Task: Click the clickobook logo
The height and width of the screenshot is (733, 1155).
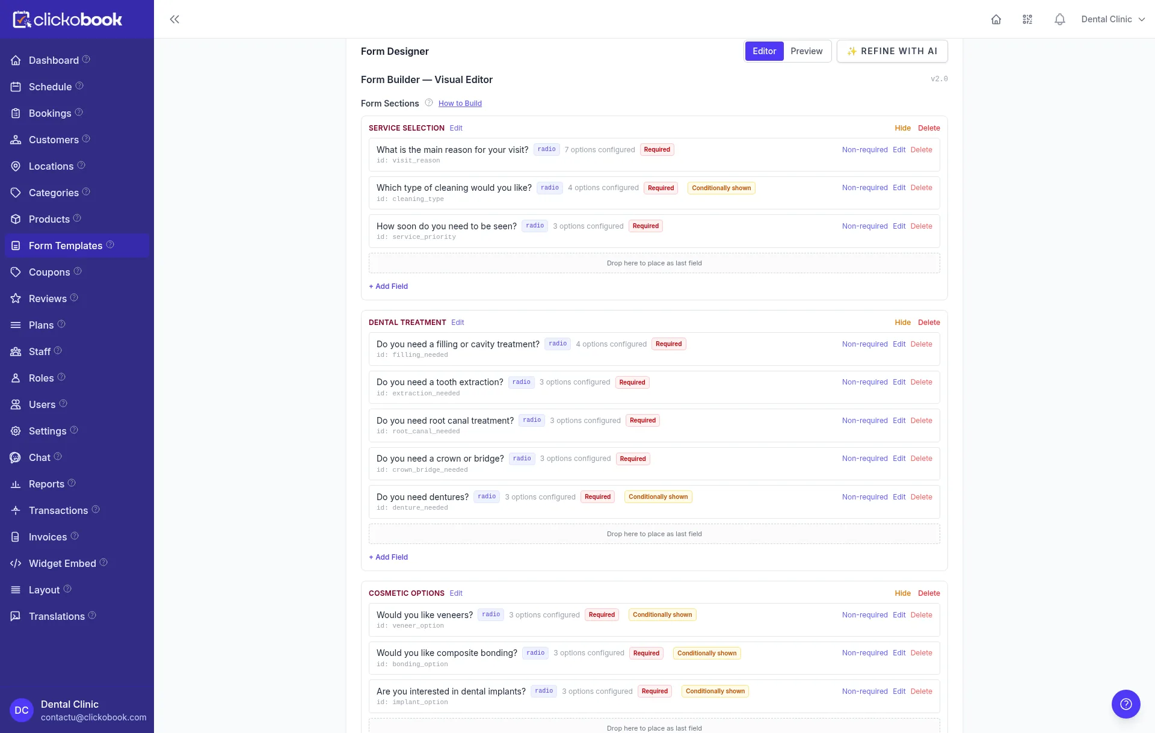Action: click(67, 19)
